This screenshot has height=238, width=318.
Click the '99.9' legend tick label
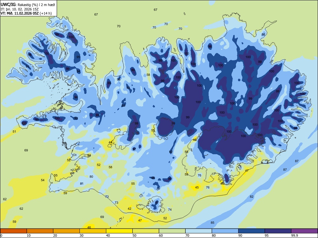(x=294, y=235)
